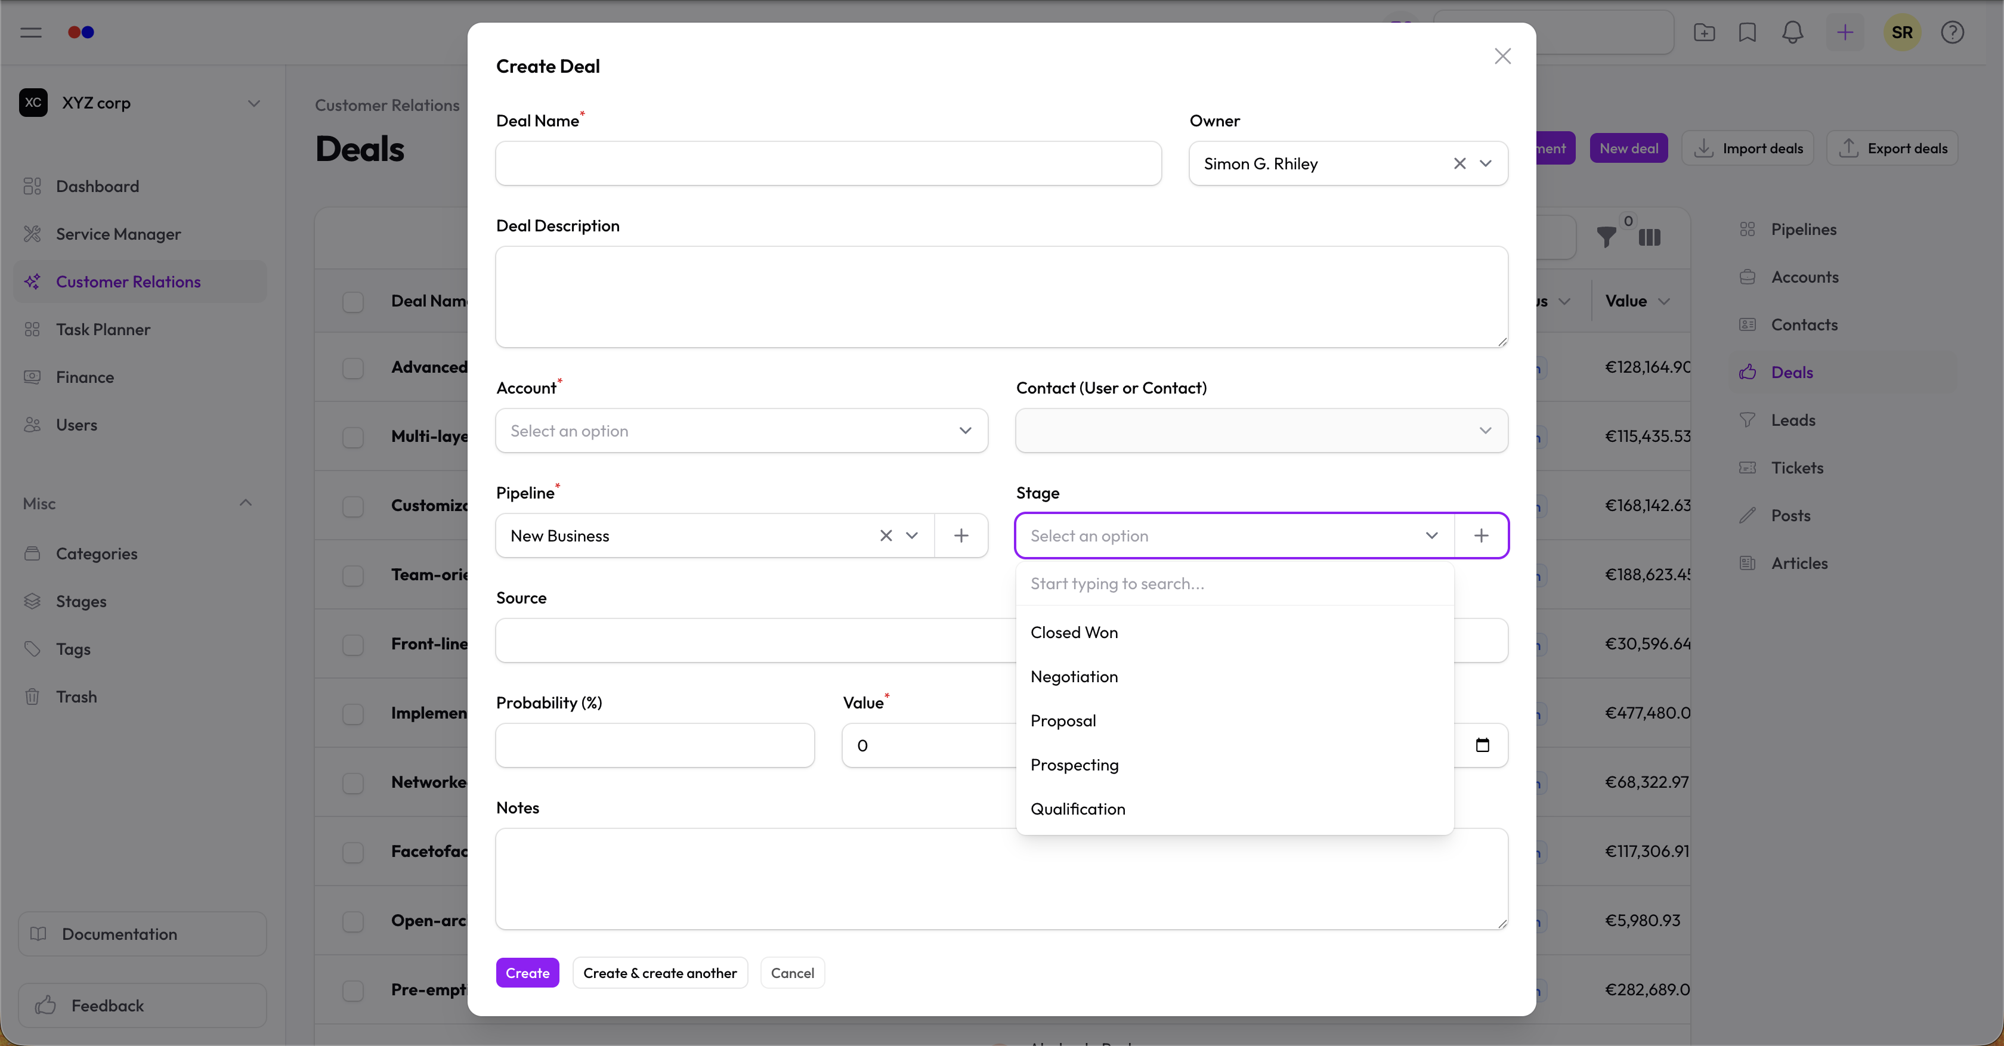The image size is (2004, 1046).
Task: Open bookmarks icon in top bar
Action: (1748, 32)
